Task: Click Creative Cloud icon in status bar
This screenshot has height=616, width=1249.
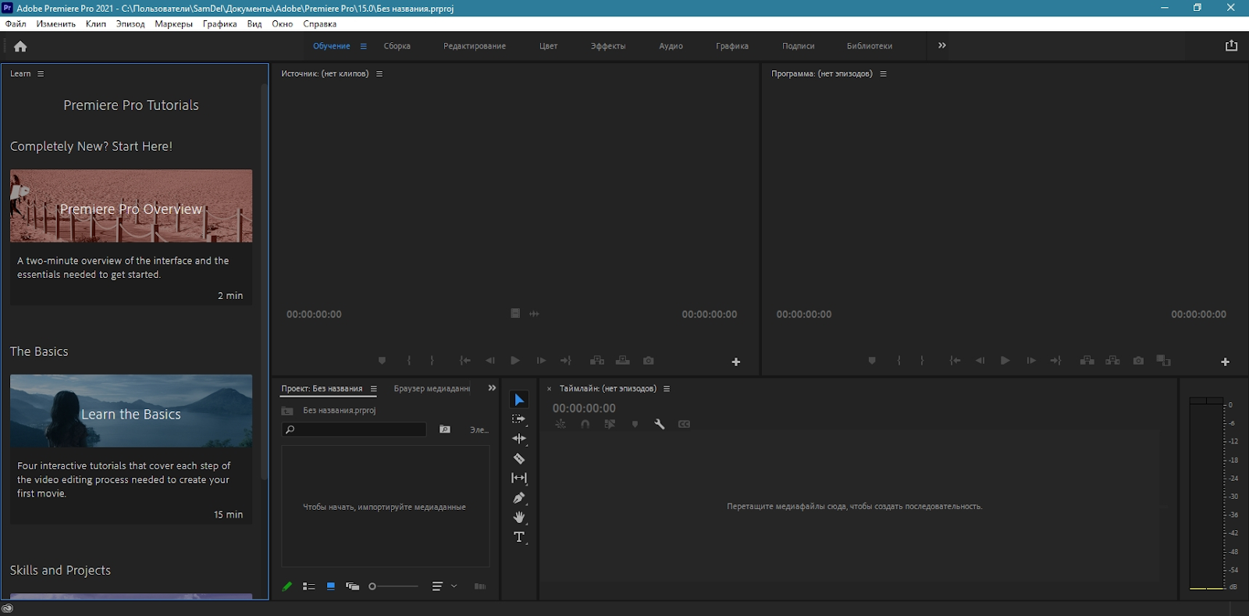Action: 7,608
